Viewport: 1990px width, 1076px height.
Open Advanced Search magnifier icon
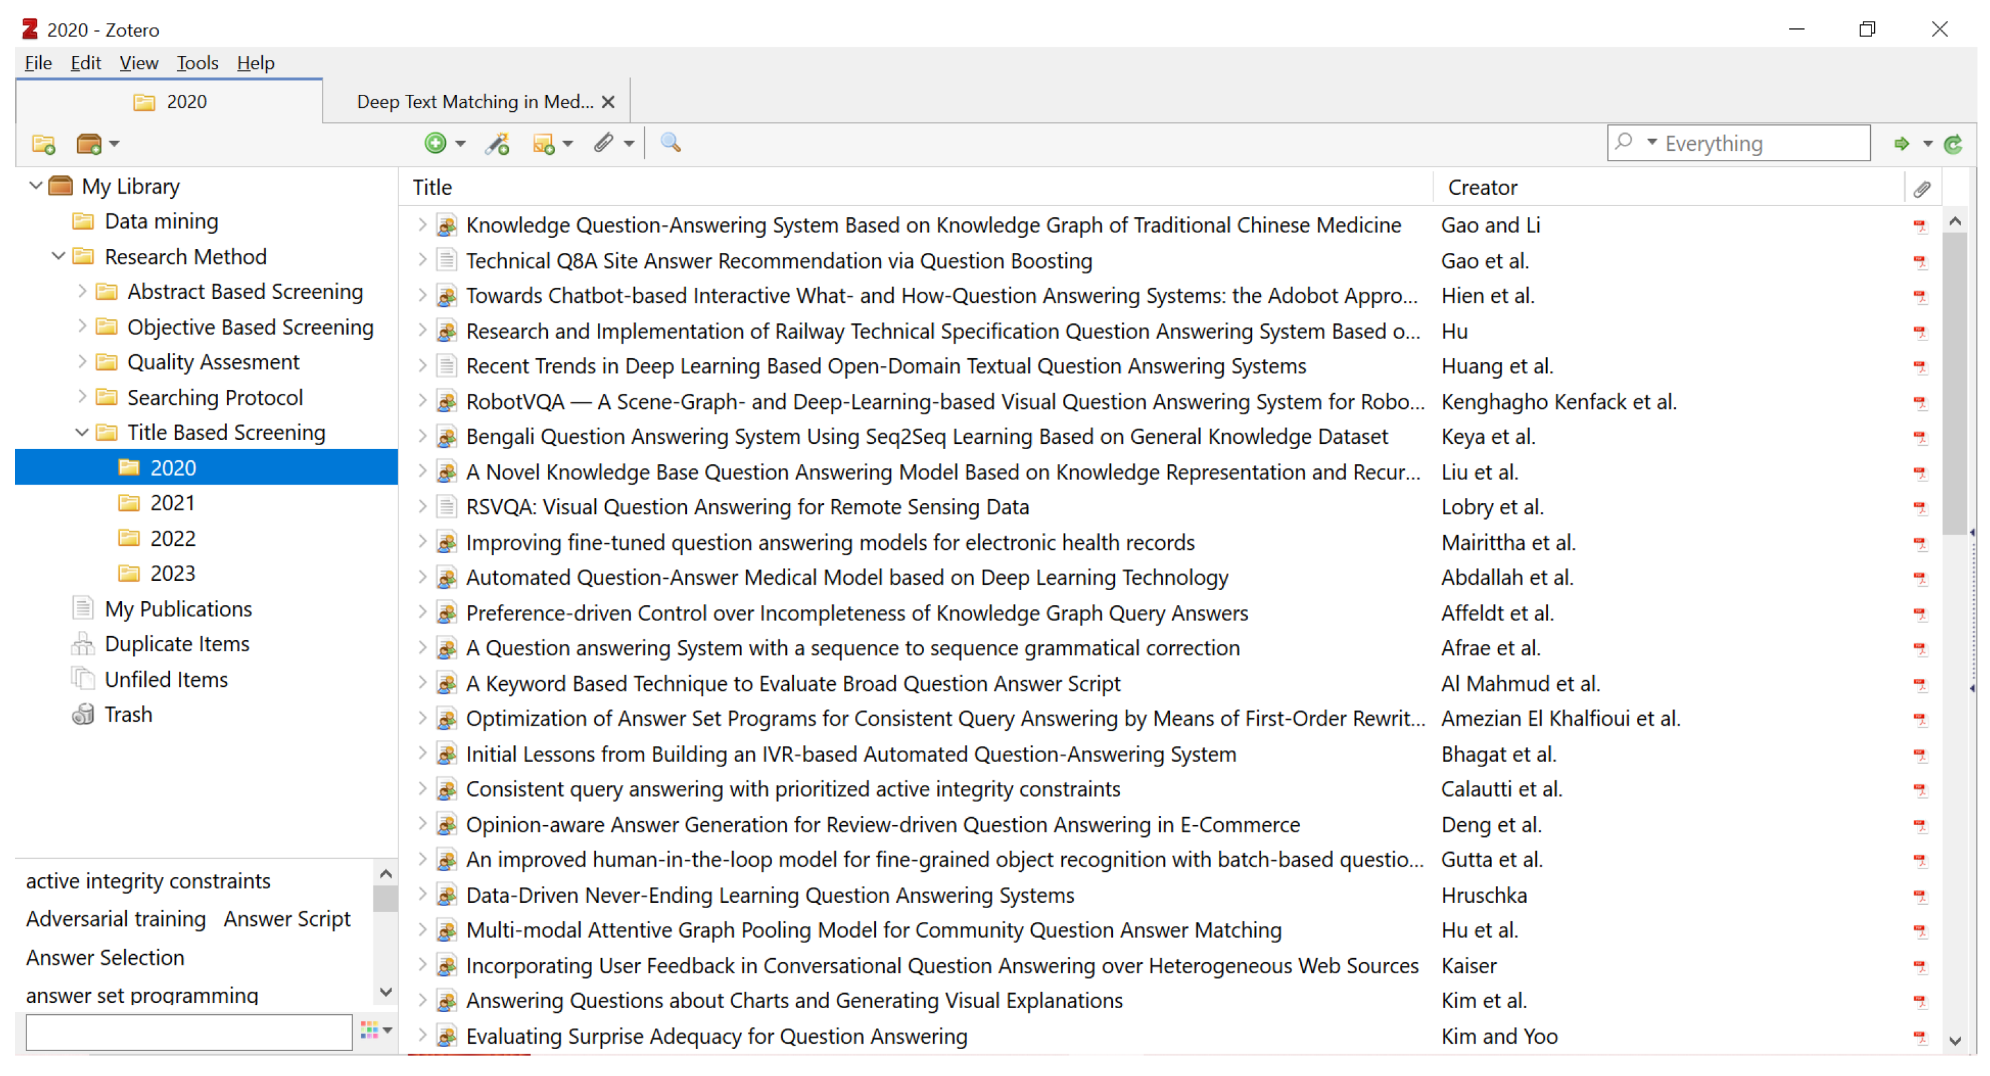[670, 143]
